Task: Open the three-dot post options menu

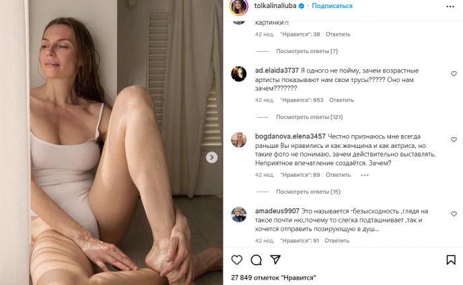Action: tap(450, 7)
